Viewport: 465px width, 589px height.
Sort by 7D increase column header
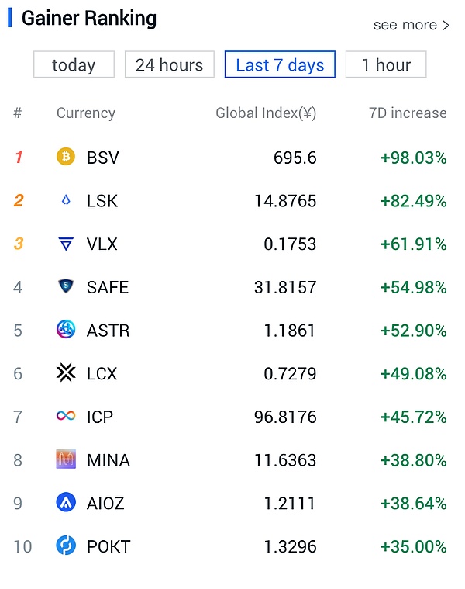click(408, 113)
